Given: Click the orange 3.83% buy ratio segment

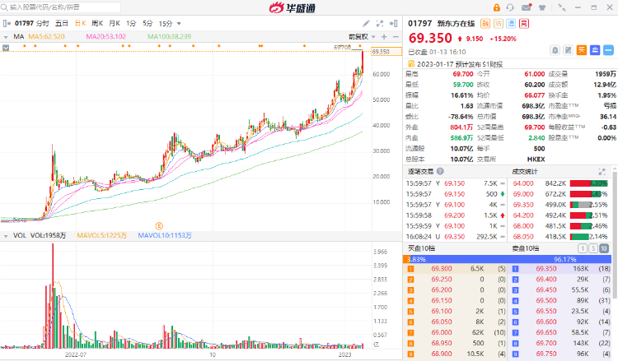Looking at the screenshot, I should pos(407,260).
